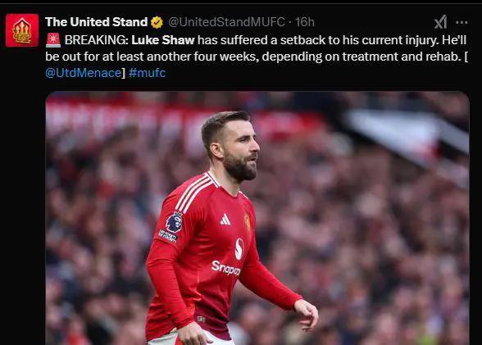Click the red siren emoji
482x345 pixels.
coord(53,40)
